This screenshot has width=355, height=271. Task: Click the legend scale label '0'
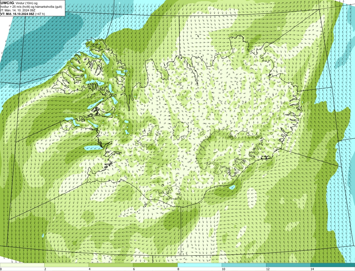pos(1,269)
